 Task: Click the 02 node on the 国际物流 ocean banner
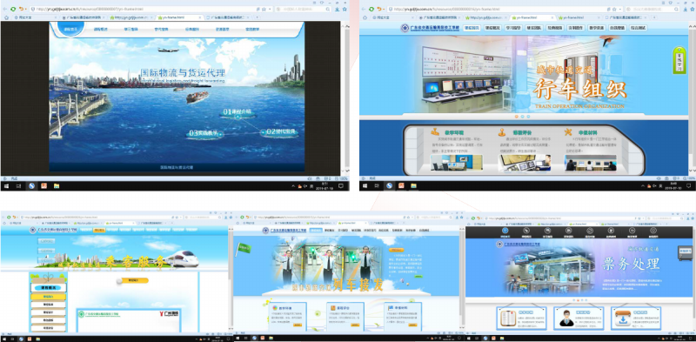(x=279, y=132)
